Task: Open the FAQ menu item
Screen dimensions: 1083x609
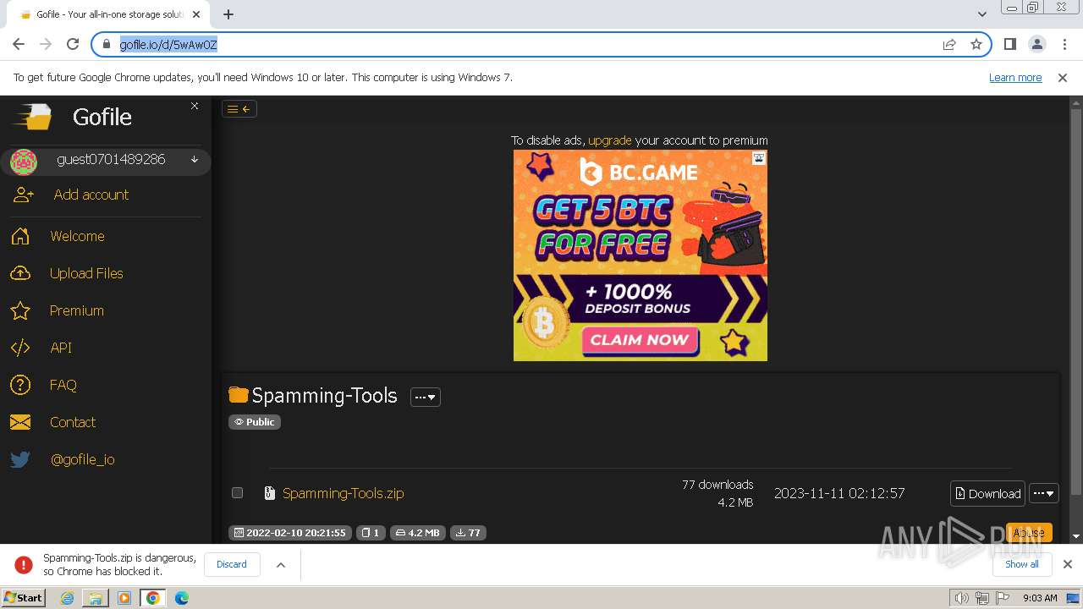Action: [63, 385]
